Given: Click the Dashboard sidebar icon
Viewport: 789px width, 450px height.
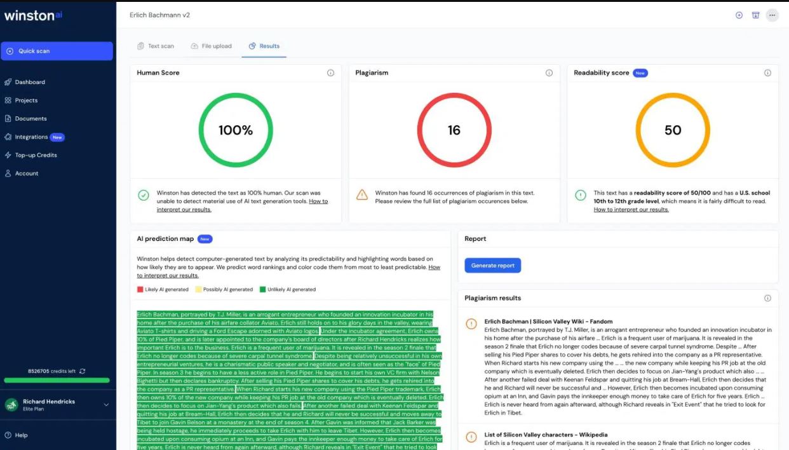Looking at the screenshot, I should click(x=8, y=82).
